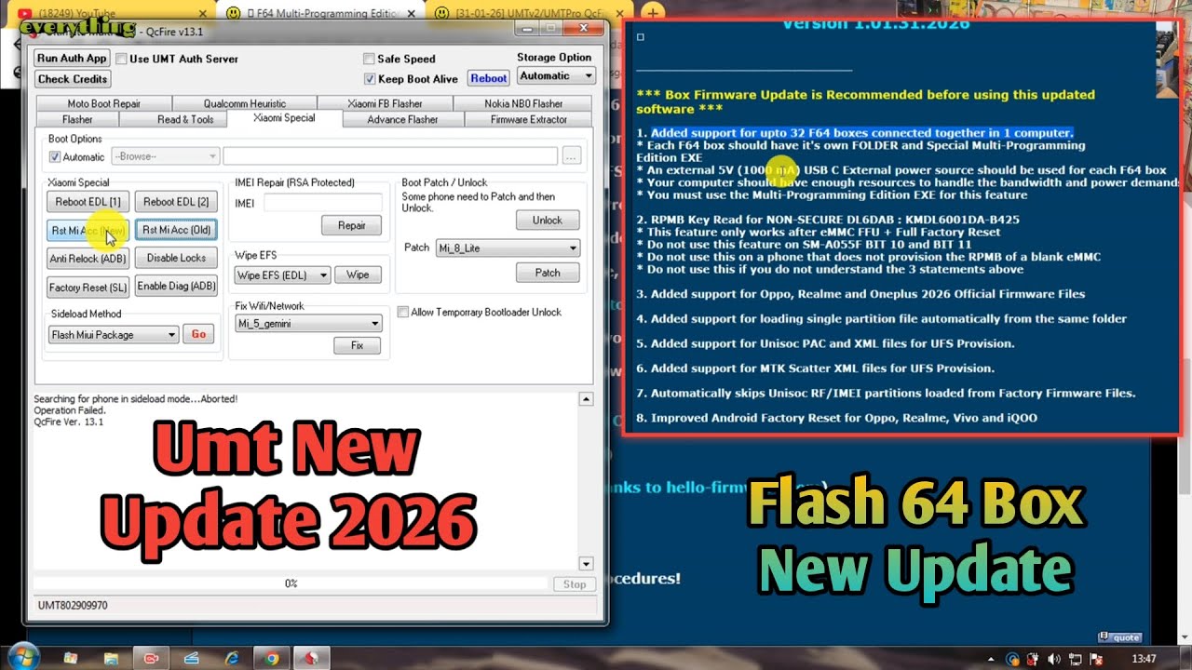
Task: Click the UMT802909970 status bar serial
Action: (x=73, y=606)
